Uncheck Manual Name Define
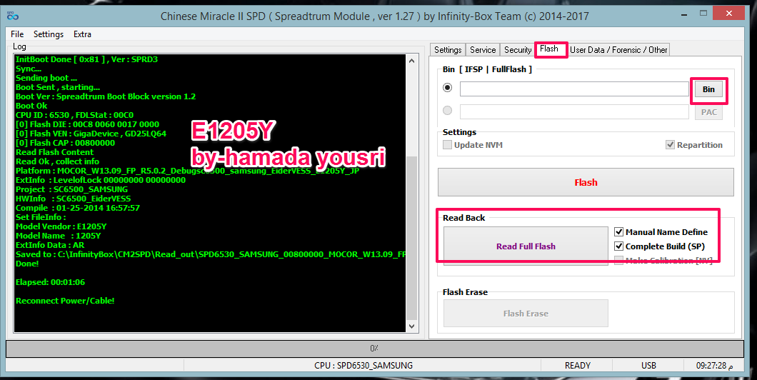Screen dimensions: 757x380 click(618, 232)
